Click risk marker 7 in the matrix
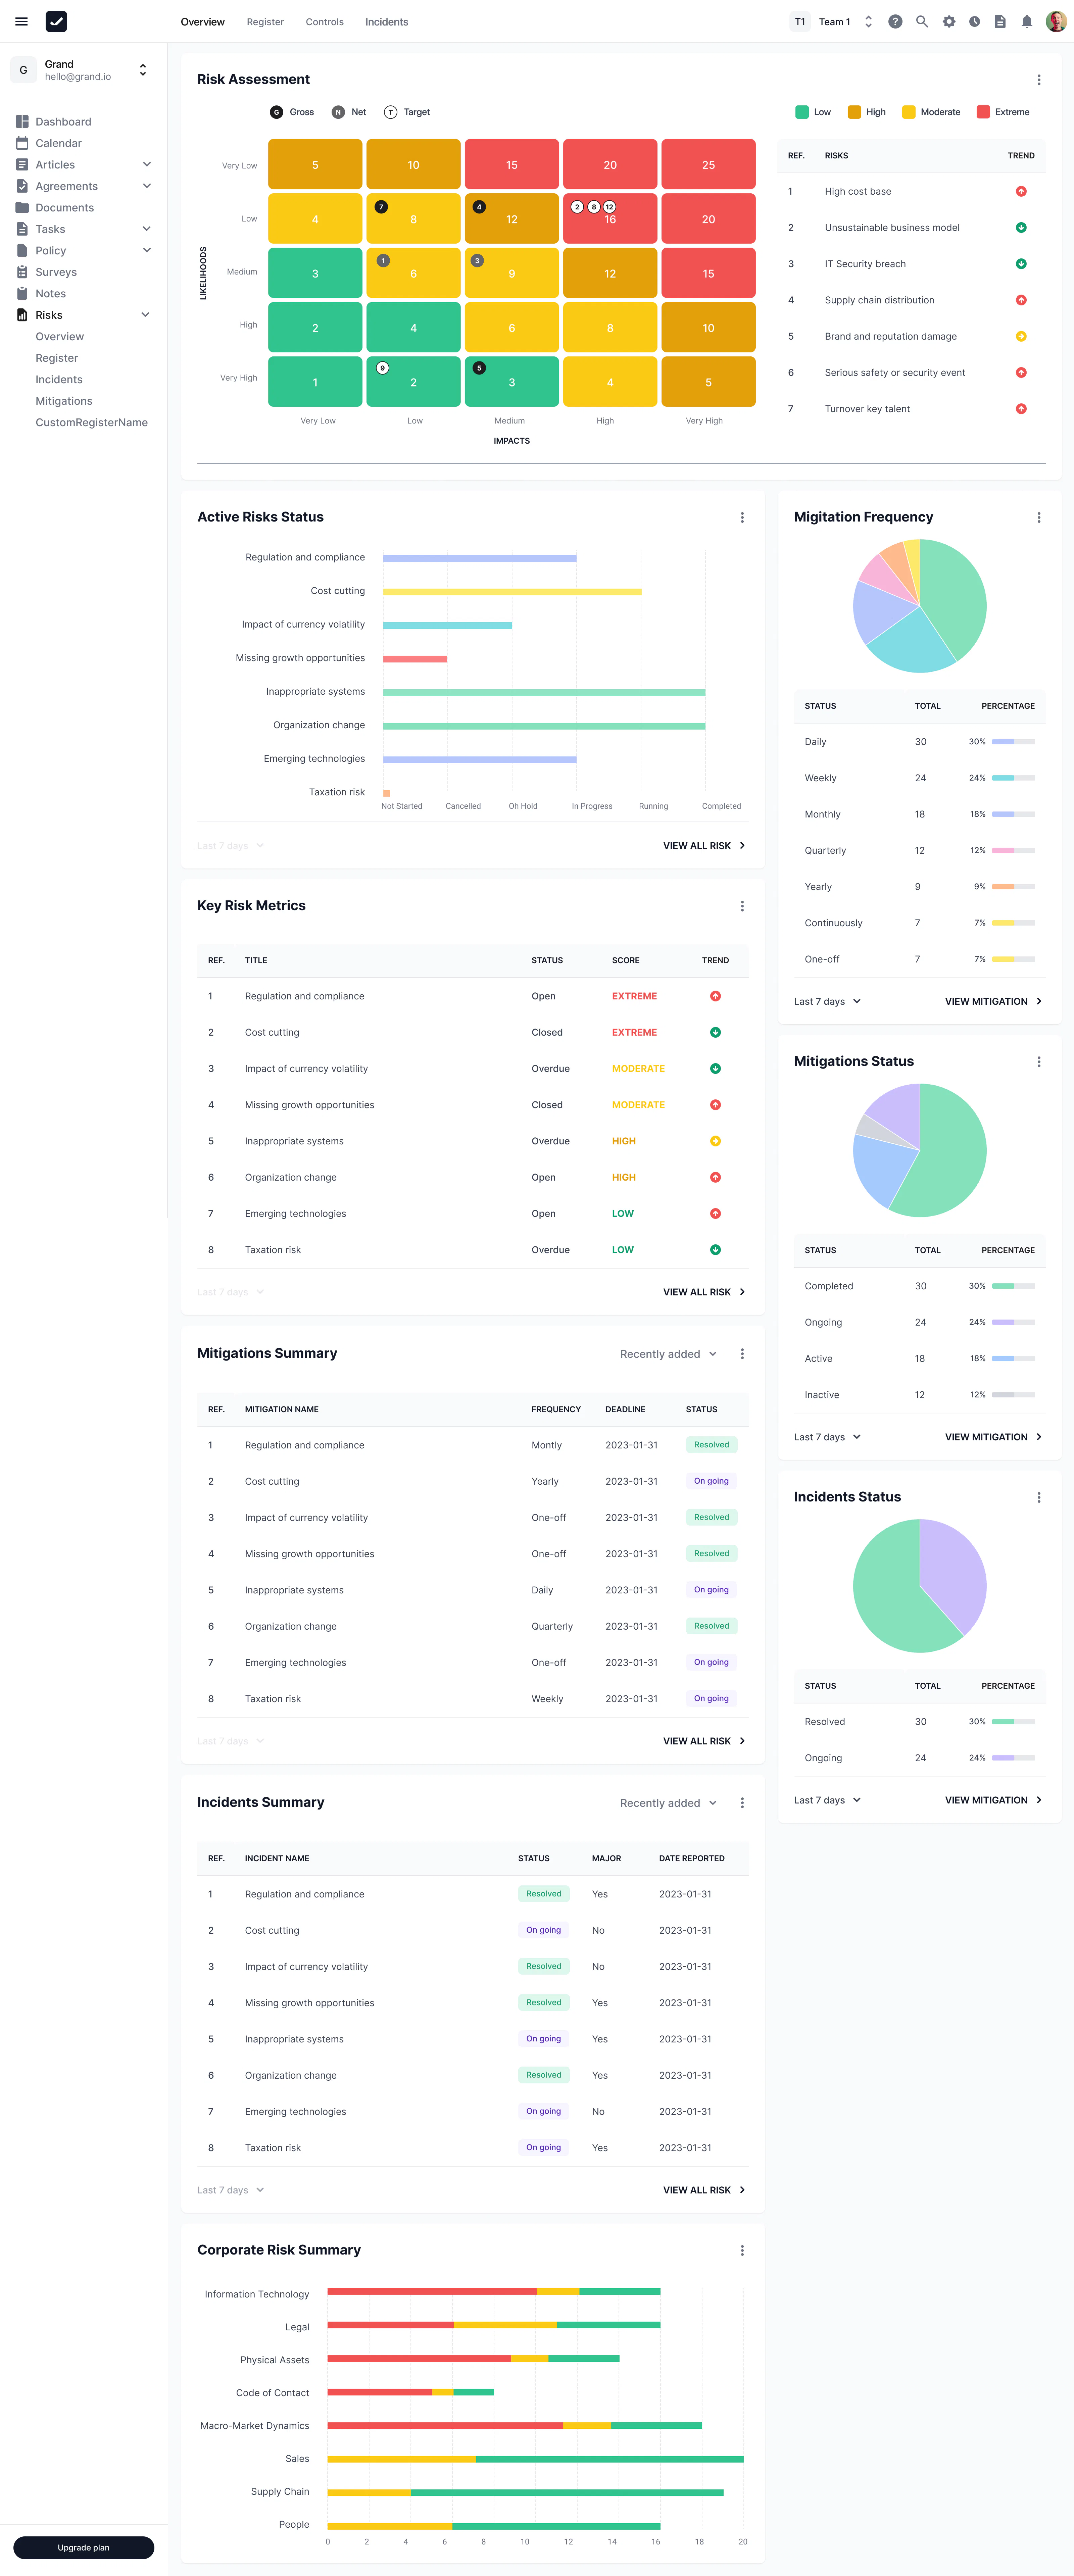Image resolution: width=1074 pixels, height=2576 pixels. pos(381,207)
